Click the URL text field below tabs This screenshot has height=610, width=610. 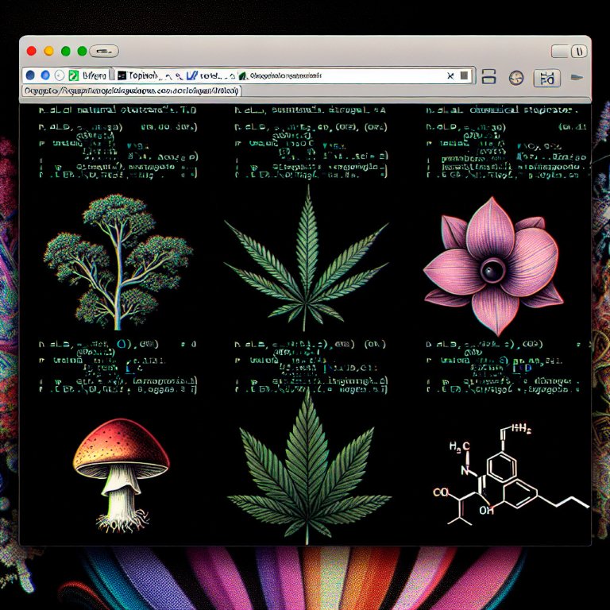tap(131, 91)
